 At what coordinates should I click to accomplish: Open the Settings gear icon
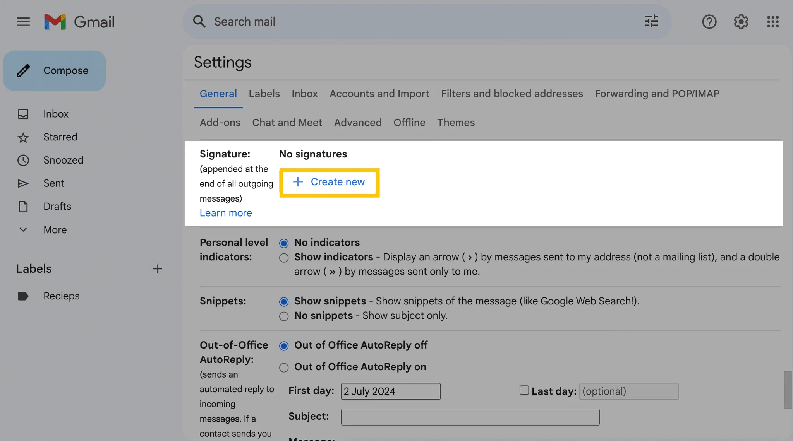pos(741,22)
